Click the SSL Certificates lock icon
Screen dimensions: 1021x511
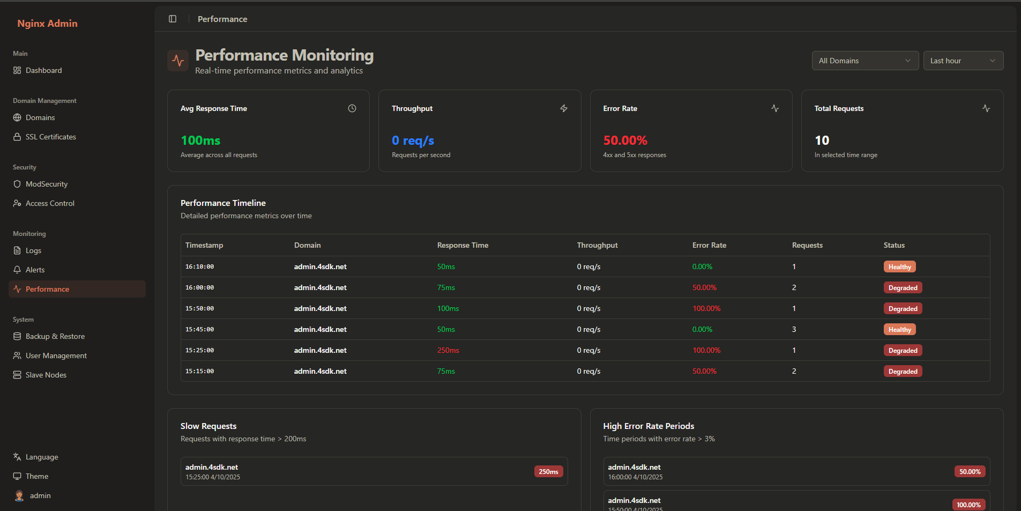click(x=17, y=137)
